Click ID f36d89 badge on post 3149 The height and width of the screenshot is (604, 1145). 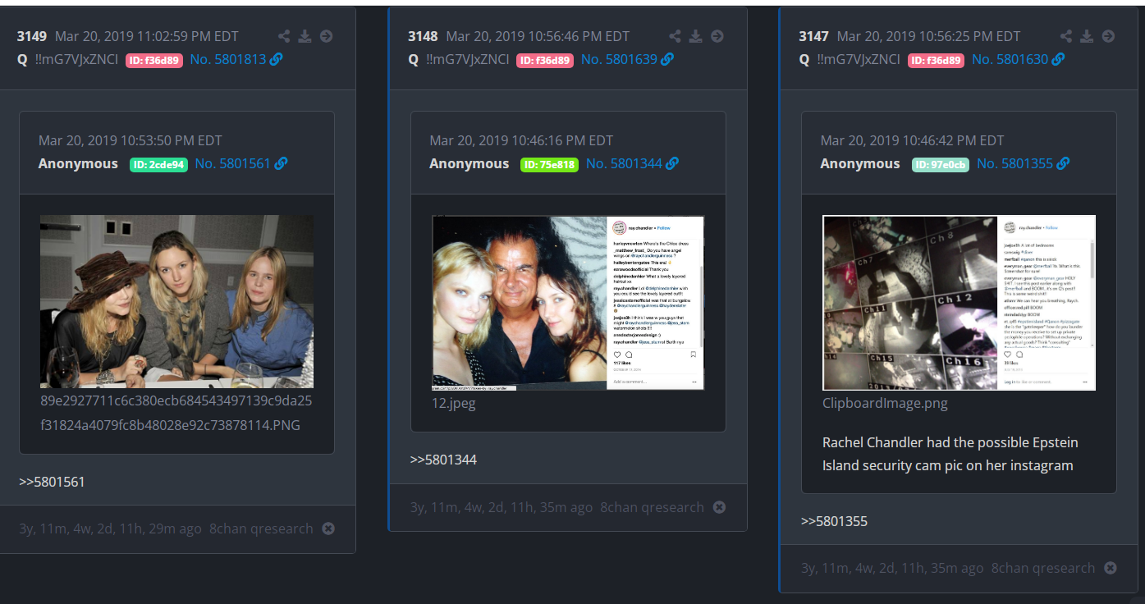(153, 60)
